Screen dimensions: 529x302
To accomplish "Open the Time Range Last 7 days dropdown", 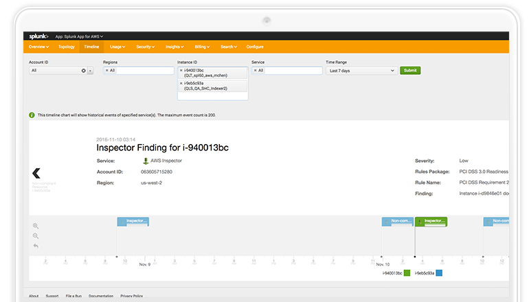I will 361,71.
